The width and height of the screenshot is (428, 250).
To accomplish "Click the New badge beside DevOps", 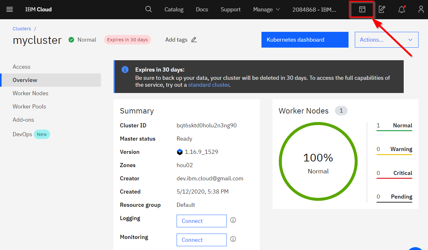I will click(42, 134).
